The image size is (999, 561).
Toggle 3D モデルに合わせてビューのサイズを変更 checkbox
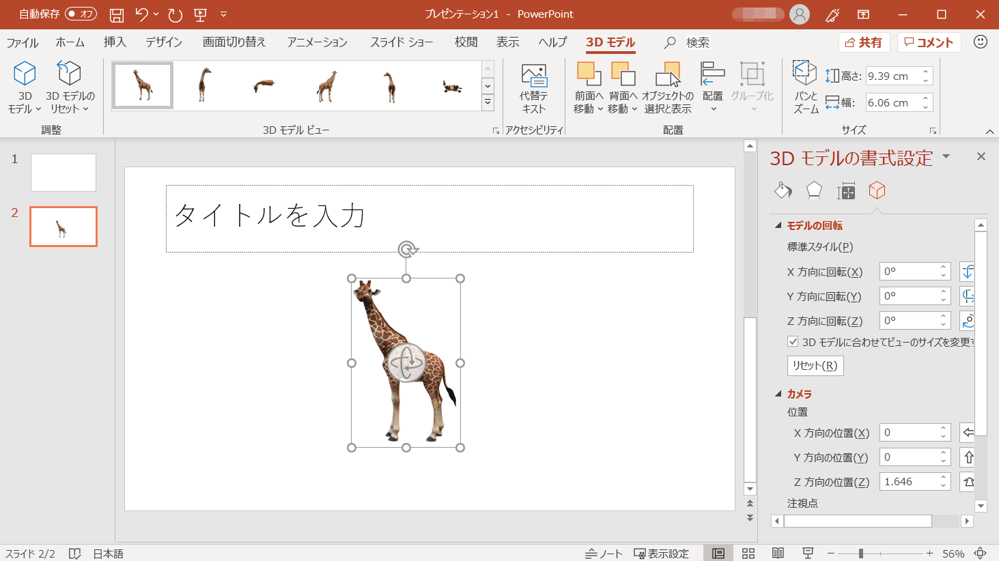[793, 341]
